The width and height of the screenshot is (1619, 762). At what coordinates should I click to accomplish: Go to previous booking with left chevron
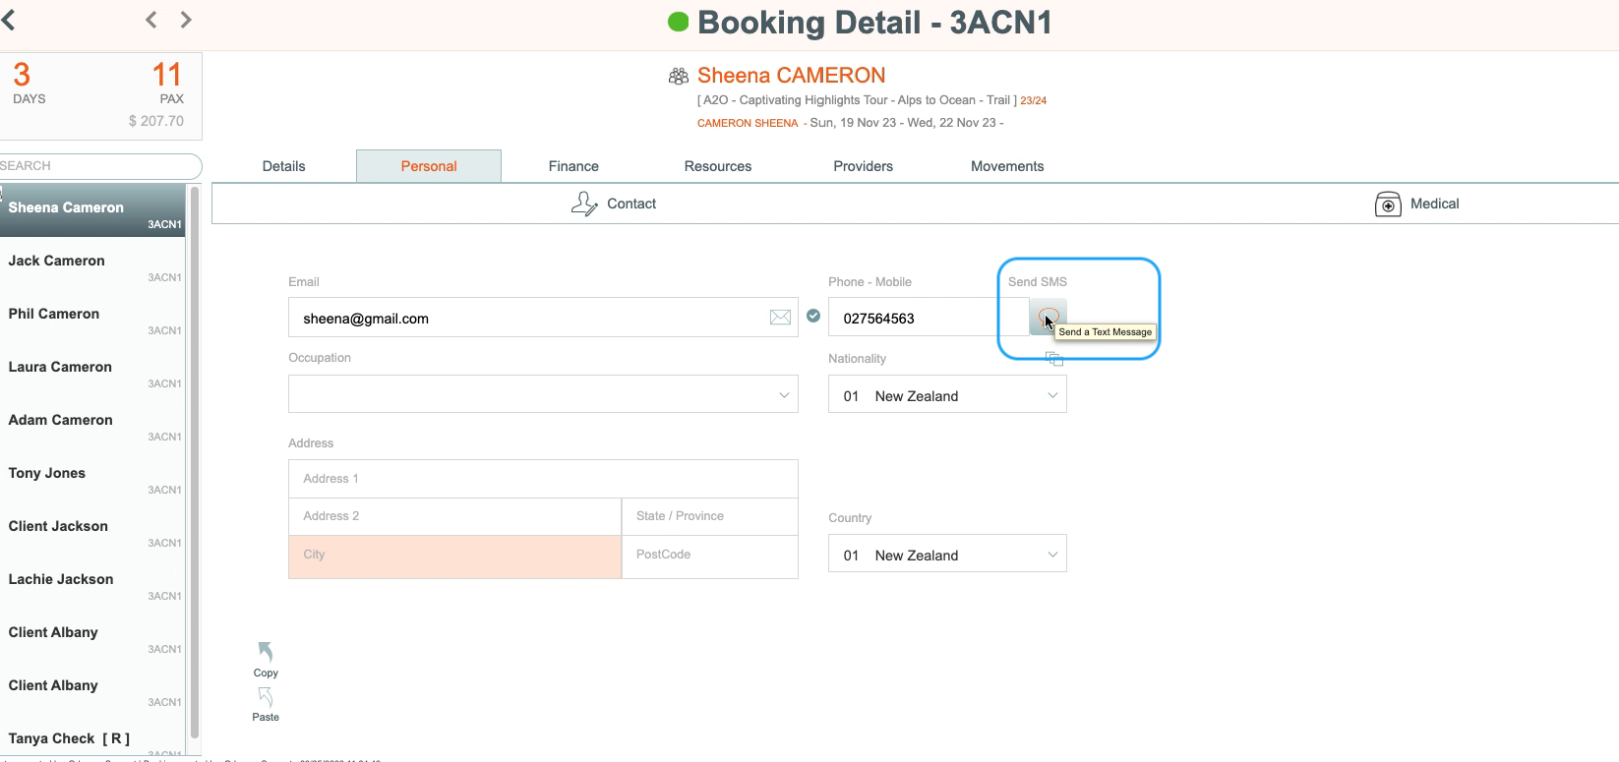150,20
